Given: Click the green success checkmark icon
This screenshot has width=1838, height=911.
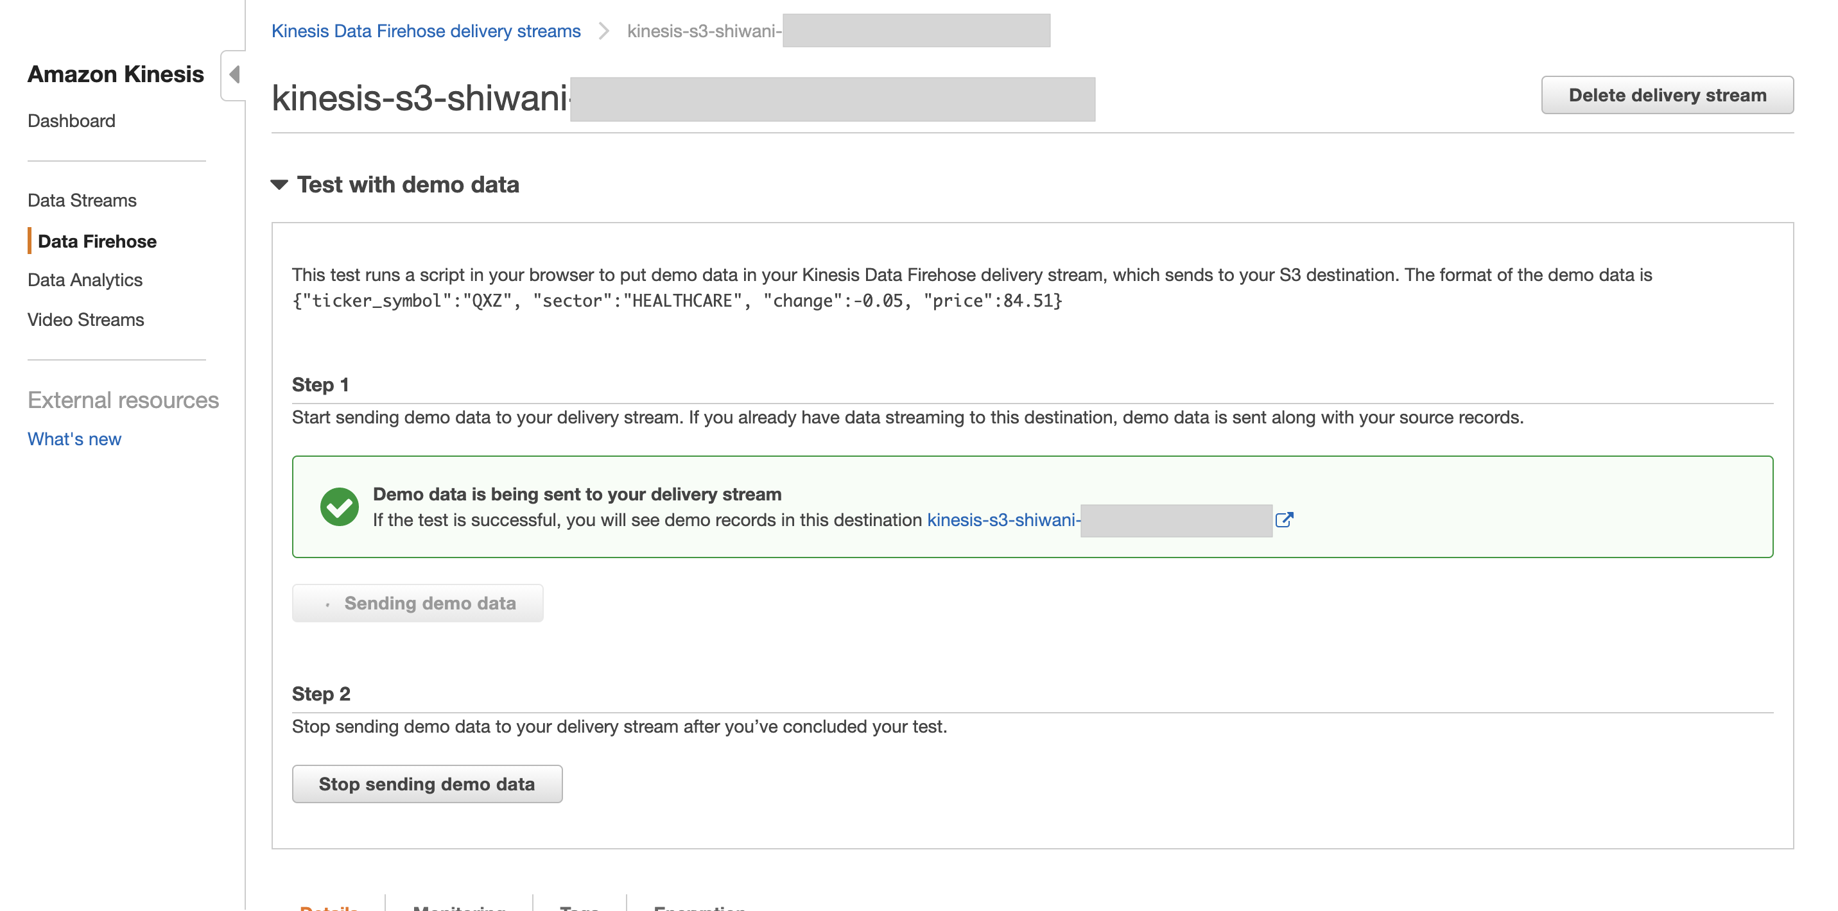Looking at the screenshot, I should click(341, 506).
